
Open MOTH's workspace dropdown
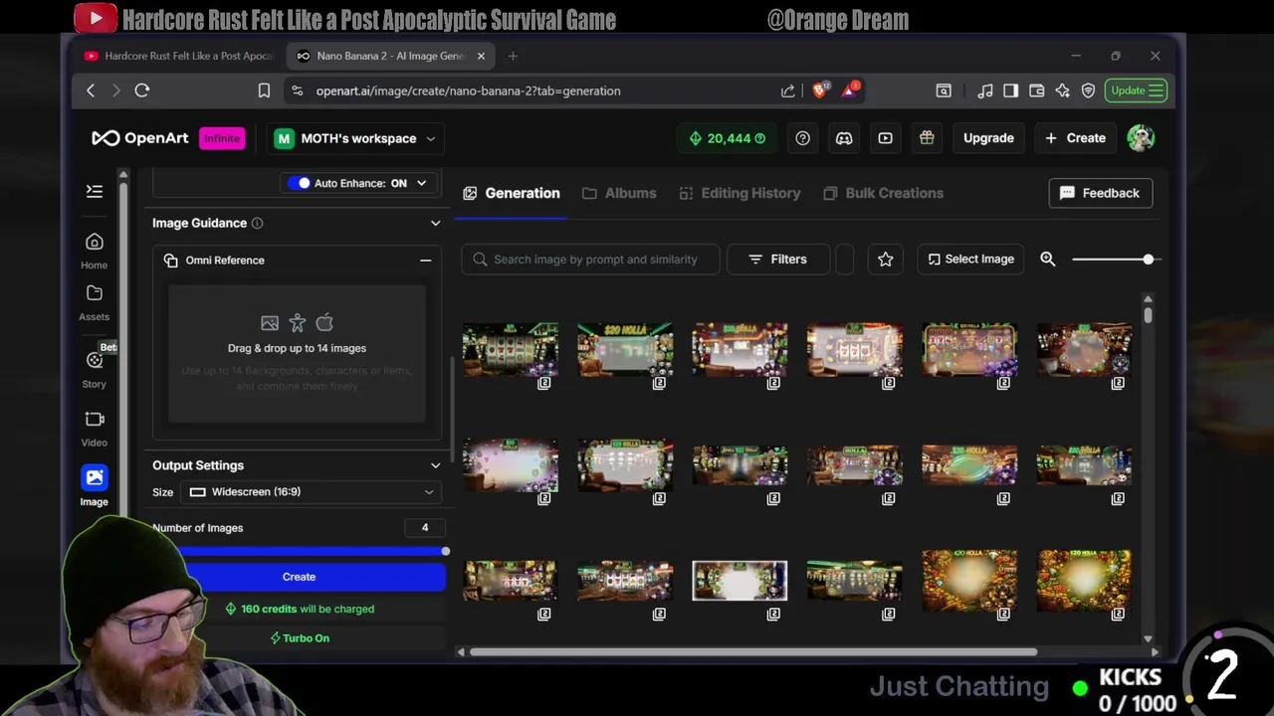pos(355,138)
